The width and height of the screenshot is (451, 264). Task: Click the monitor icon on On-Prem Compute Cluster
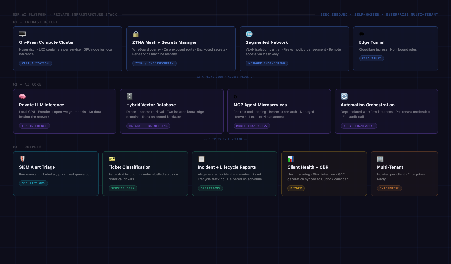(22, 34)
